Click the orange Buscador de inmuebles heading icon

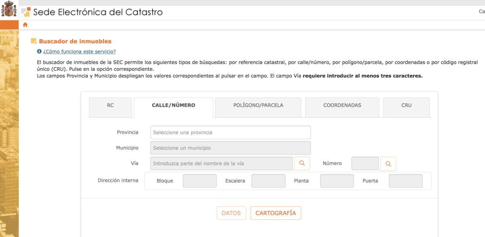(34, 41)
